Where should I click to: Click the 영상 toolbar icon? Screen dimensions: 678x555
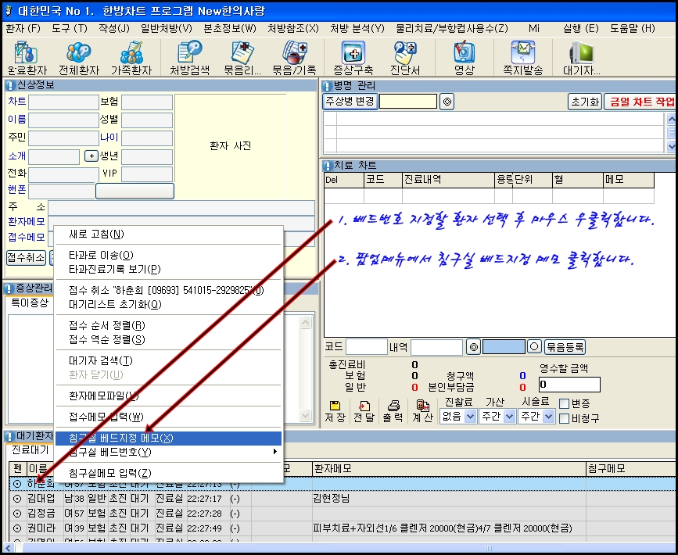coord(464,57)
